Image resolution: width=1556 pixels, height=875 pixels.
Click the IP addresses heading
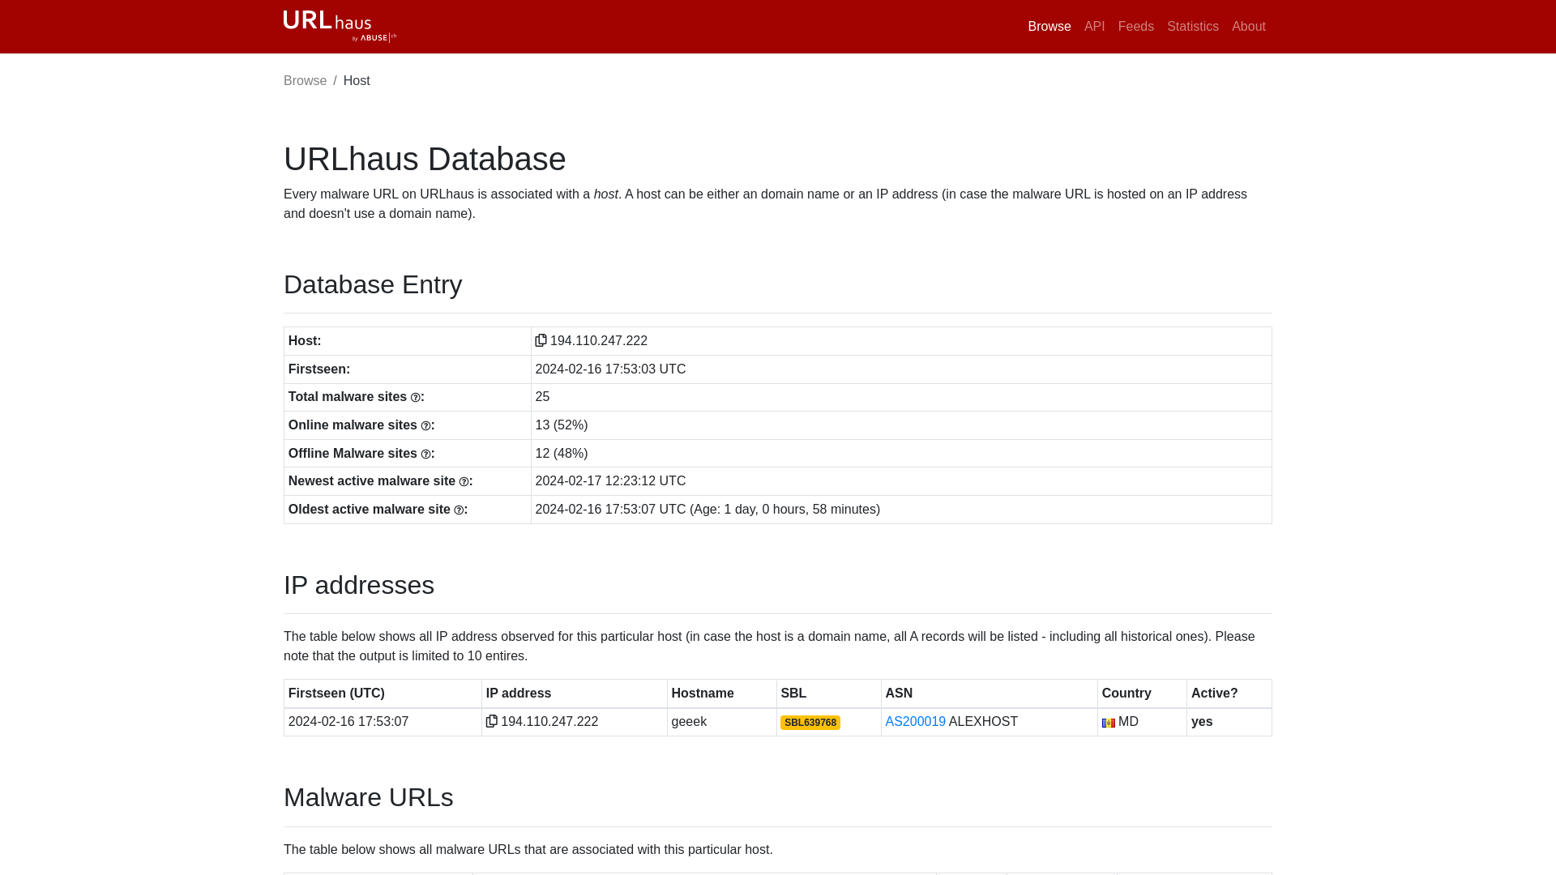coord(359,586)
